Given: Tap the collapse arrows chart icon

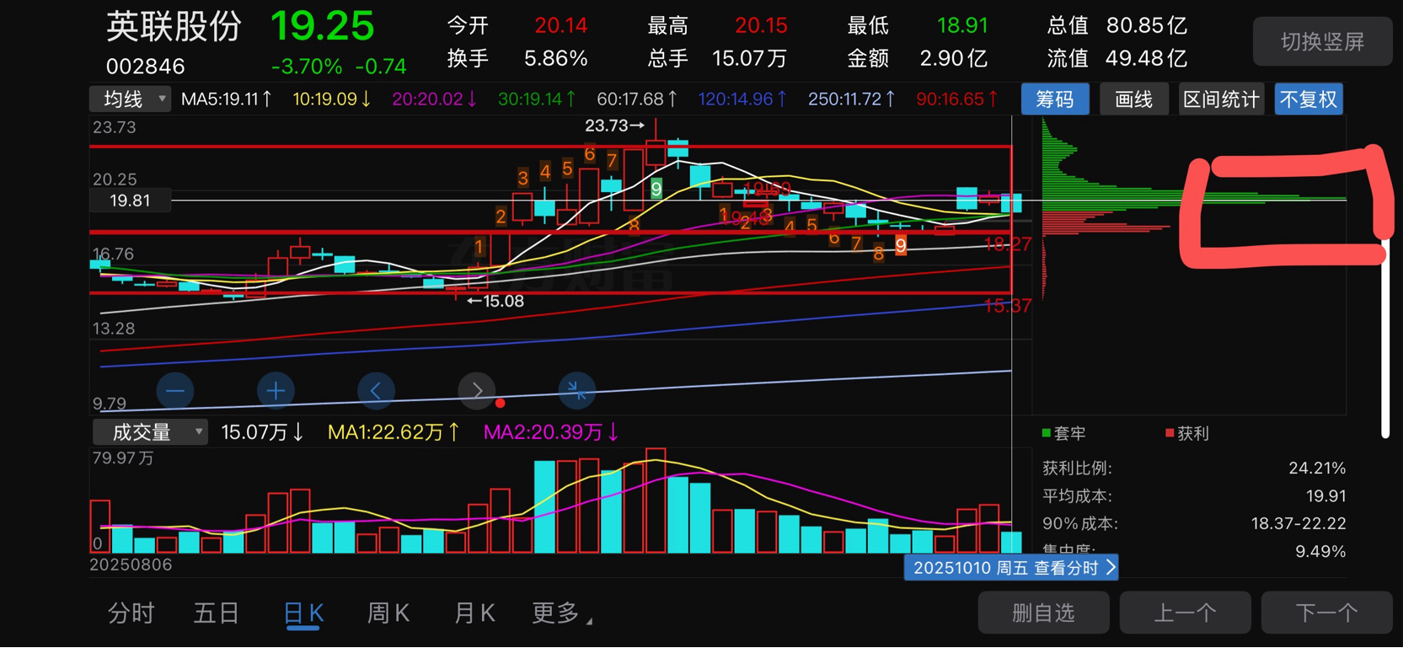Looking at the screenshot, I should click(x=577, y=391).
